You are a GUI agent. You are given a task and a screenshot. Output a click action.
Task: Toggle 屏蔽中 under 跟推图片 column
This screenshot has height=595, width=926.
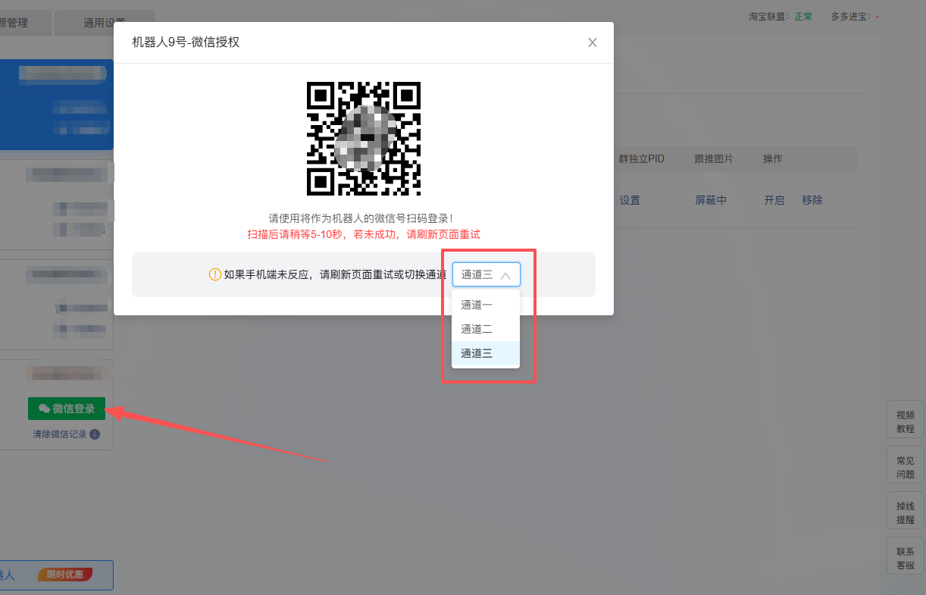pyautogui.click(x=711, y=200)
